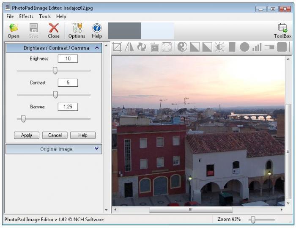Select the Crop tool icon
The image size is (296, 228).
click(117, 47)
